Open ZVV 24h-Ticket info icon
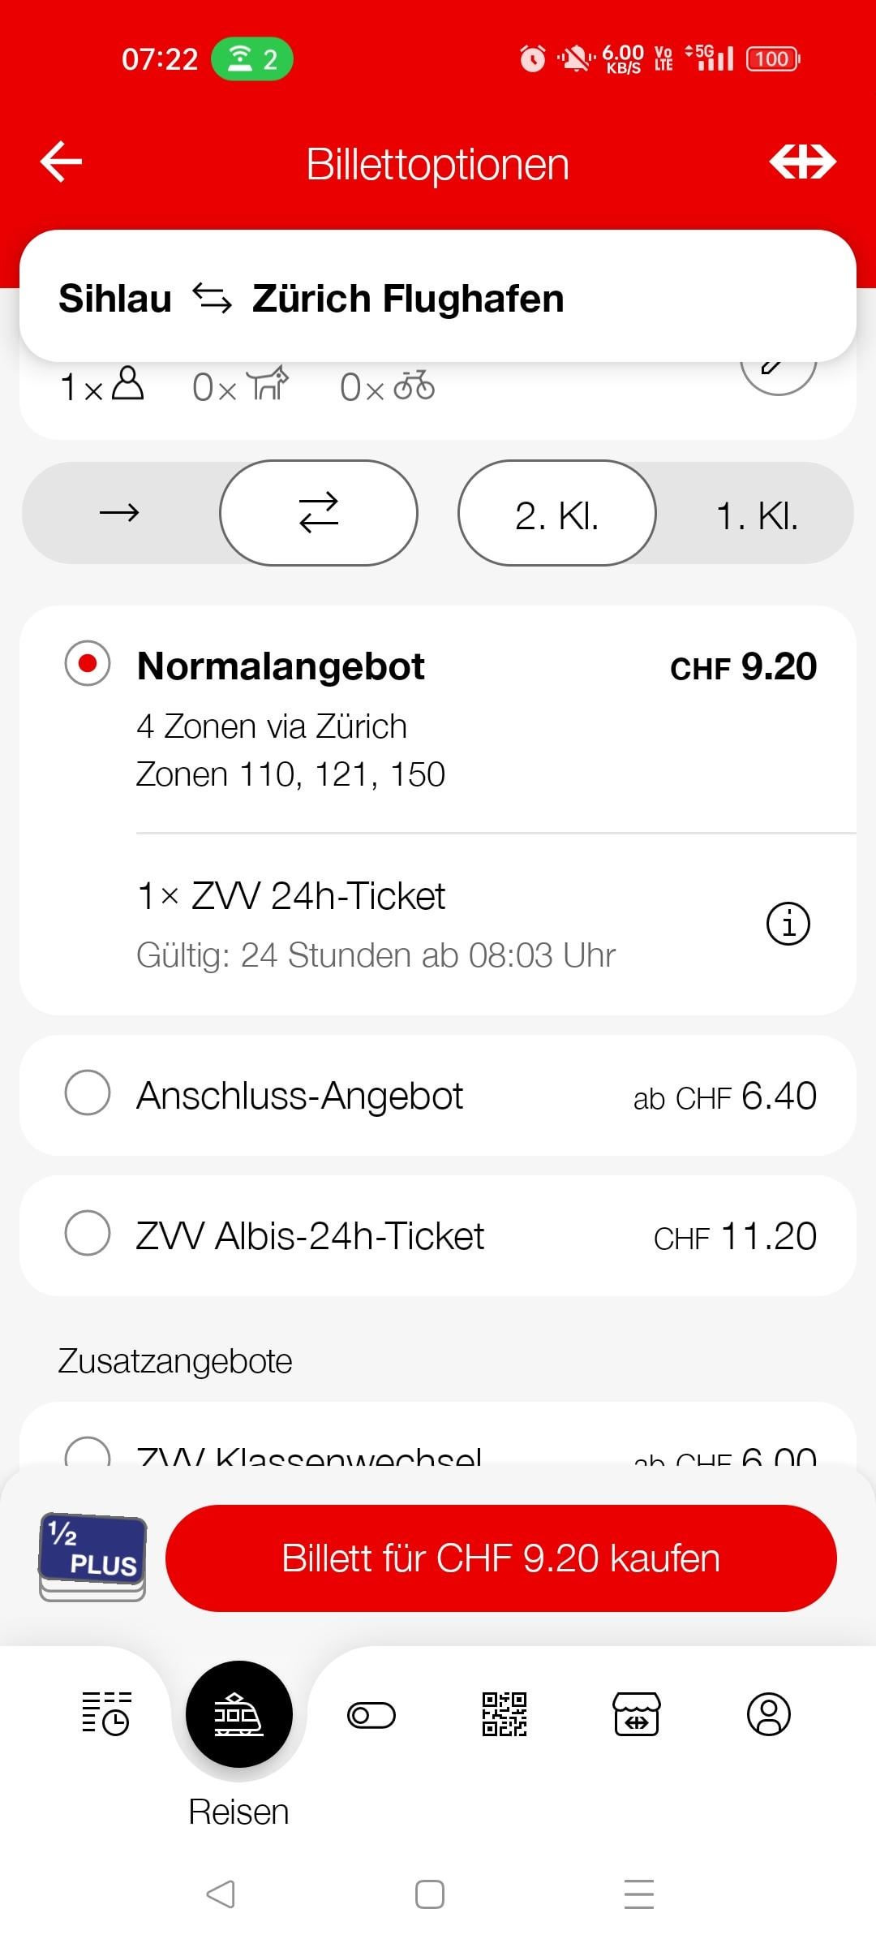The image size is (876, 1948). 788,924
